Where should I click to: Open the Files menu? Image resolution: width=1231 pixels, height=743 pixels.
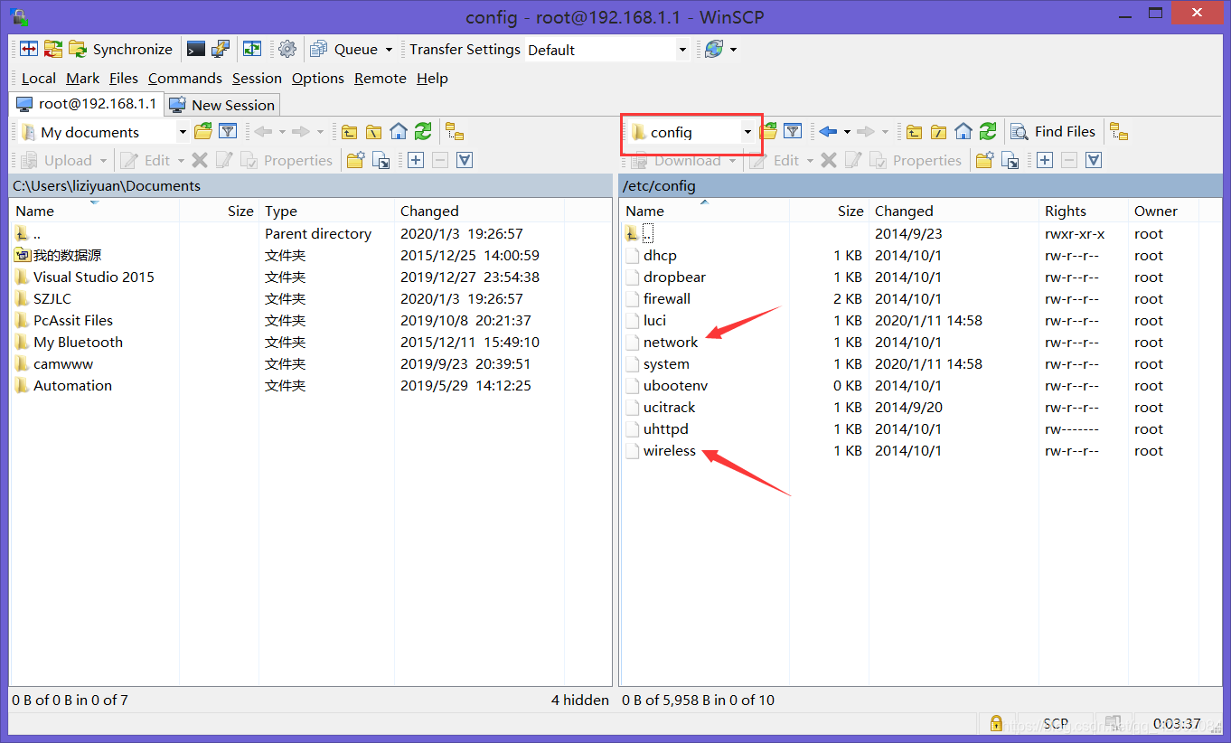124,78
